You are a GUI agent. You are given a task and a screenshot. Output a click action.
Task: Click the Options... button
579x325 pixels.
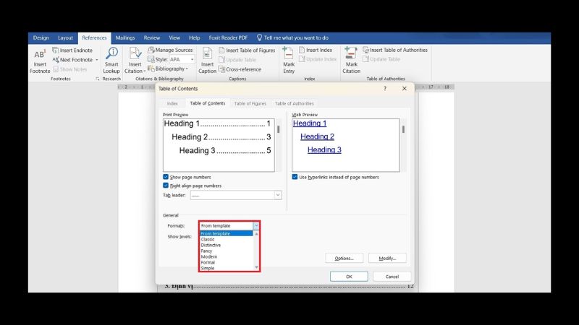coord(345,259)
